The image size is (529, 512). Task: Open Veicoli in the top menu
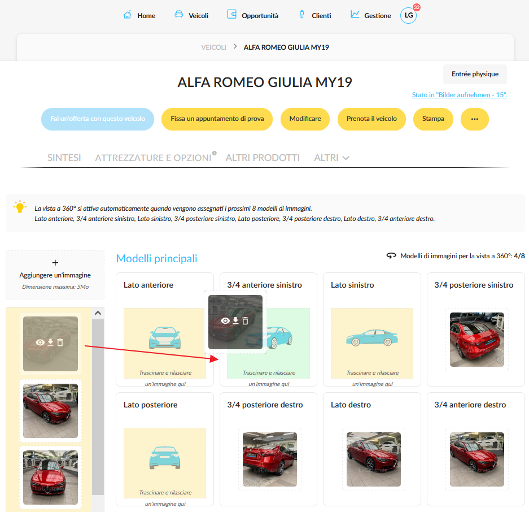coord(198,15)
